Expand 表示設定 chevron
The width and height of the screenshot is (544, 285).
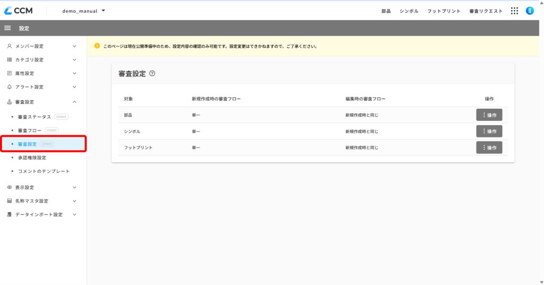pyautogui.click(x=74, y=187)
